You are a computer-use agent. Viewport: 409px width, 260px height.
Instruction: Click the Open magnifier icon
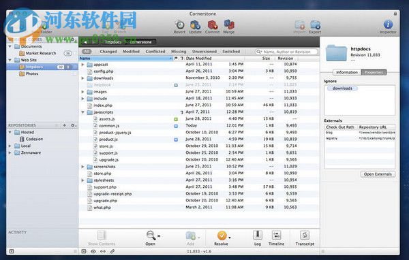[151, 235]
